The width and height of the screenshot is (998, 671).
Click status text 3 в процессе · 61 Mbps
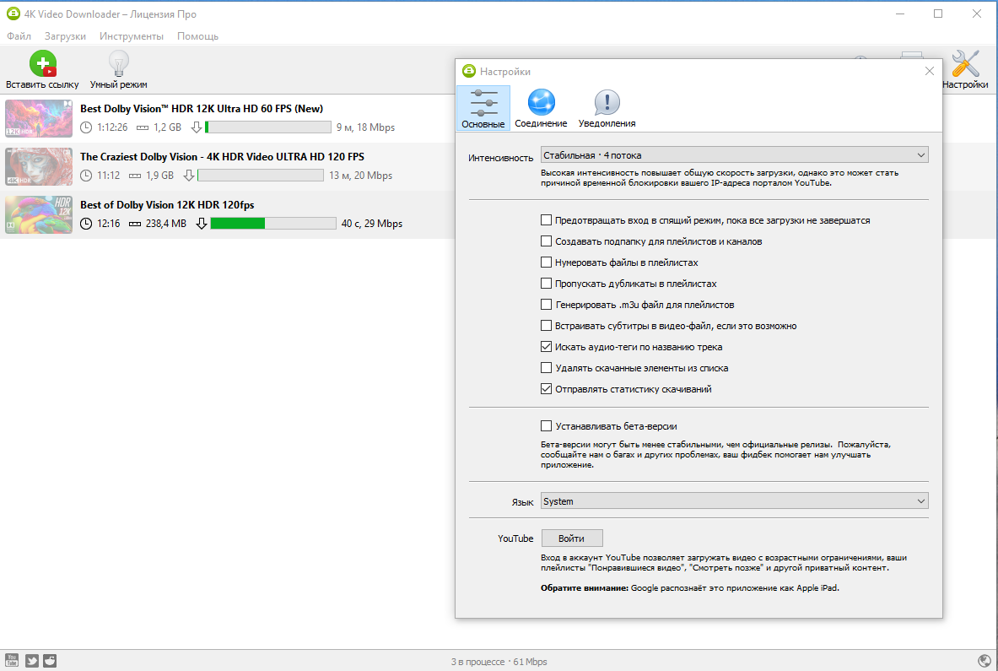click(x=499, y=662)
